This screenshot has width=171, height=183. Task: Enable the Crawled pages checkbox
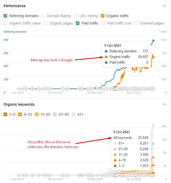pos(136,23)
